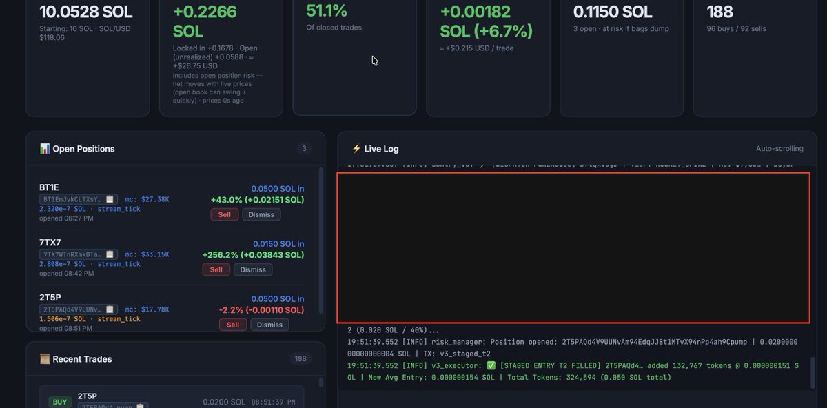The width and height of the screenshot is (827, 408).
Task: Click the +0.2266 SOL profit value
Action: (205, 22)
